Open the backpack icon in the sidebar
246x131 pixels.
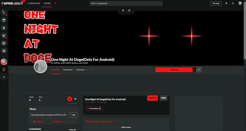point(4,28)
